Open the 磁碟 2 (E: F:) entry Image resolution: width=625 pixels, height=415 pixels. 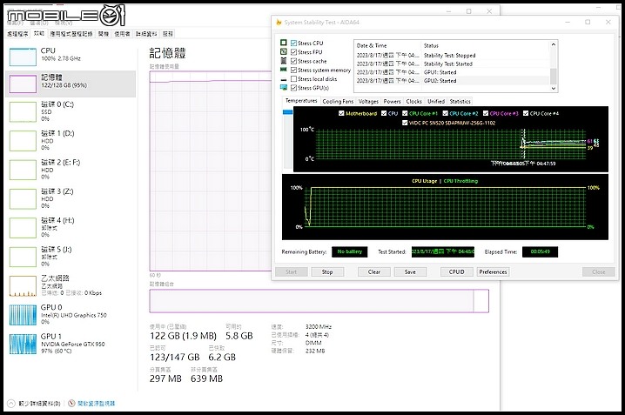click(71, 170)
